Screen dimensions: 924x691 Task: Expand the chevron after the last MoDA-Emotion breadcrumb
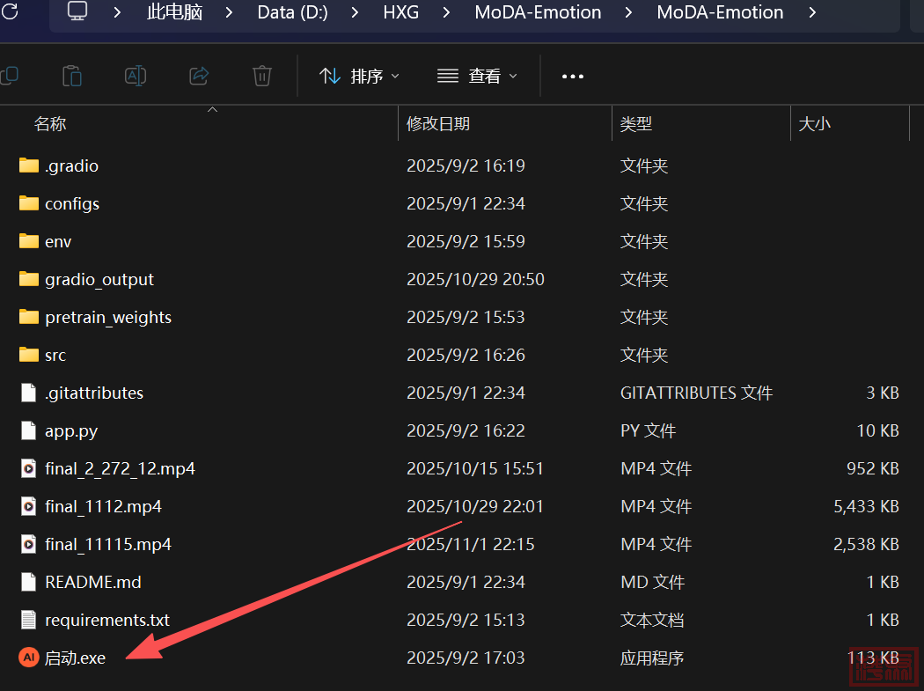(811, 12)
